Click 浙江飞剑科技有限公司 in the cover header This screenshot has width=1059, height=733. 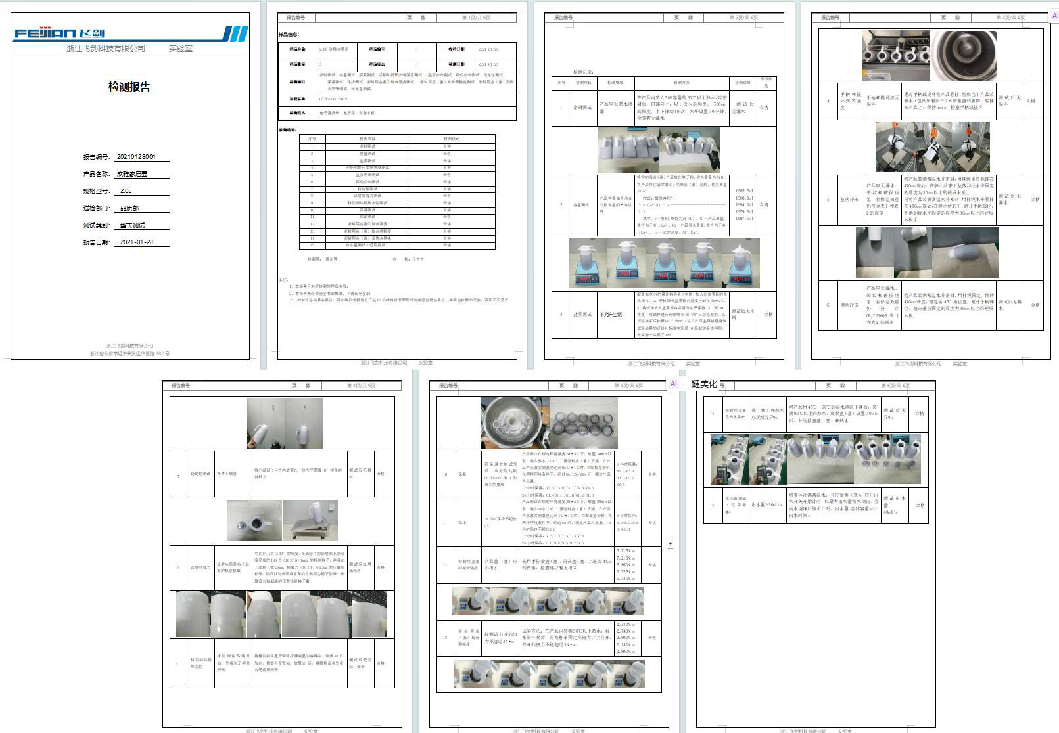(106, 49)
